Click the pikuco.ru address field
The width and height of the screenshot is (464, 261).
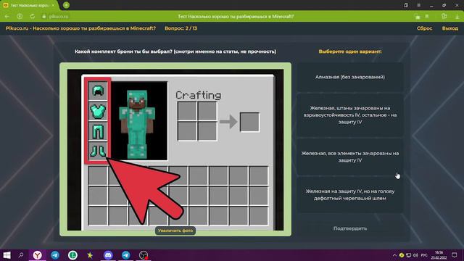click(59, 17)
